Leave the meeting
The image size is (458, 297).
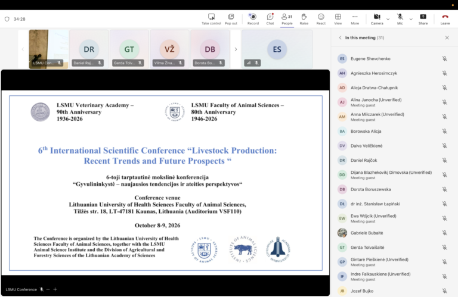pos(445,19)
